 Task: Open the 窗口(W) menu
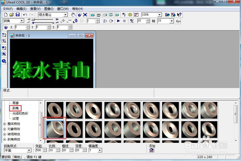[63, 9]
